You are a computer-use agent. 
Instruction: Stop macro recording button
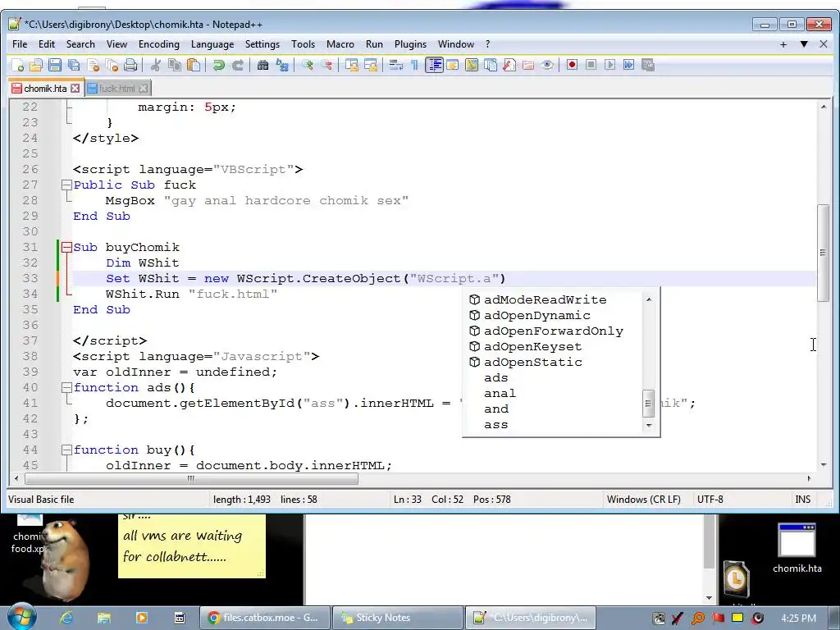(591, 66)
